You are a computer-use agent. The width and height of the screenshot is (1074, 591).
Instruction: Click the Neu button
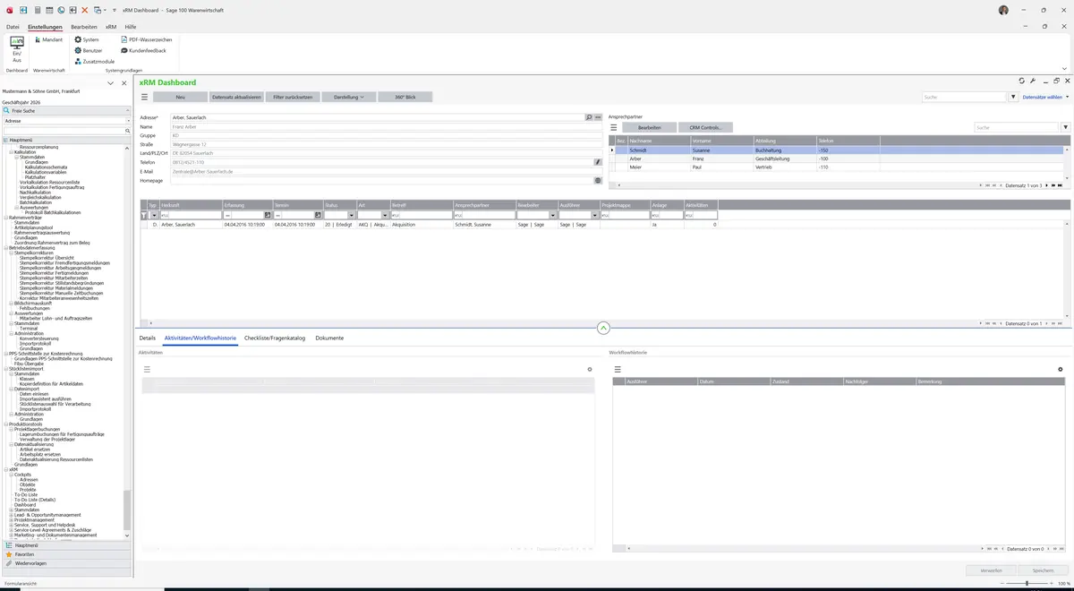tap(180, 97)
